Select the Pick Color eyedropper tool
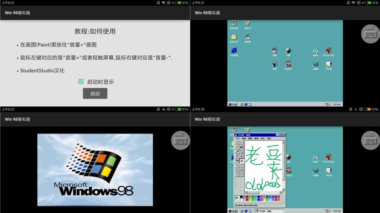Image resolution: width=380 pixels, height=213 pixels. coord(237,152)
